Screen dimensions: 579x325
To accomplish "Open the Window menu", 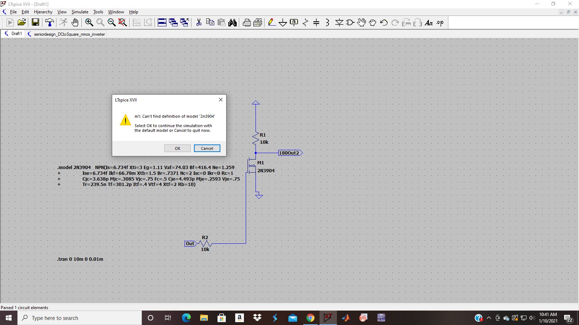I will coord(116,12).
